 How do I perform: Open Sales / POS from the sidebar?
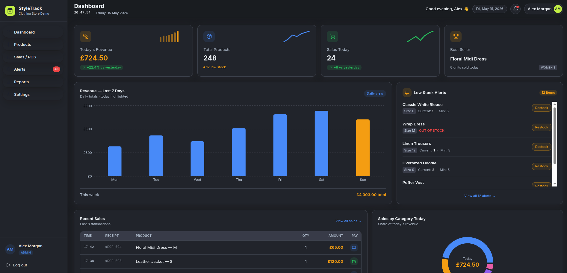coord(33,57)
